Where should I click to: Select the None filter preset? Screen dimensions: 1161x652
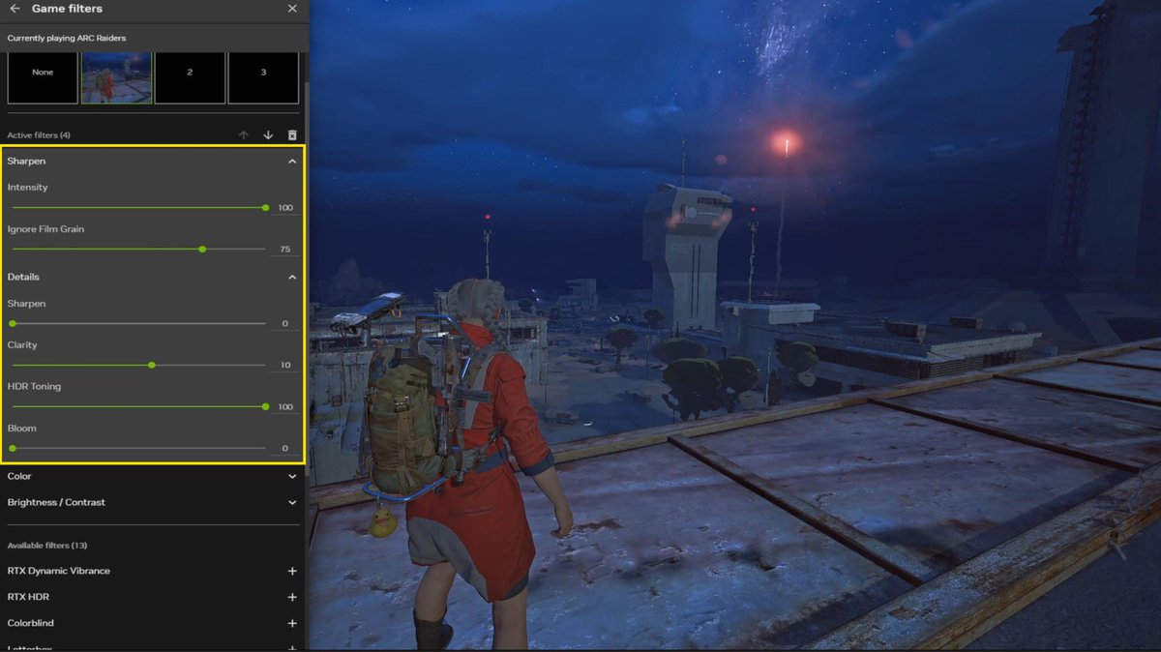[43, 75]
